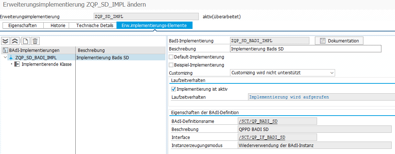The width and height of the screenshot is (395, 154).
Task: Enable the Default-Implementierung checkbox
Action: pyautogui.click(x=171, y=57)
